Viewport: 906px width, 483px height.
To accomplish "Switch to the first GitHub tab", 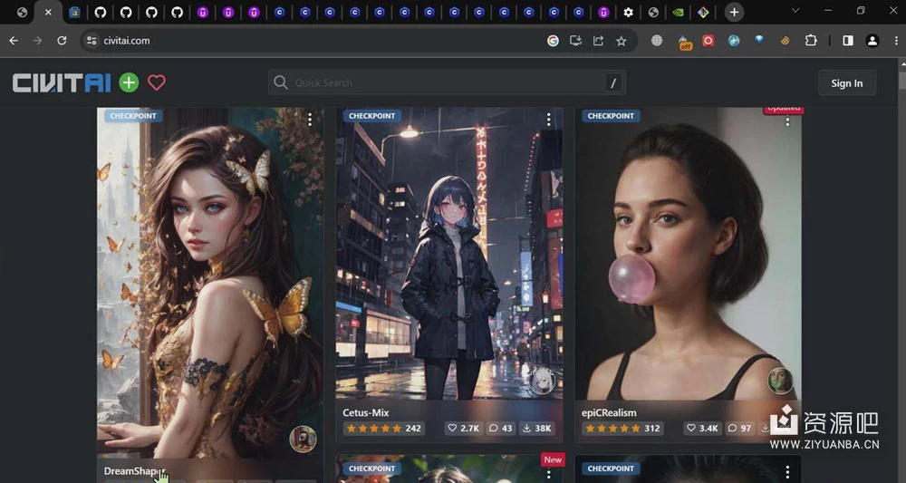I will coord(100,13).
